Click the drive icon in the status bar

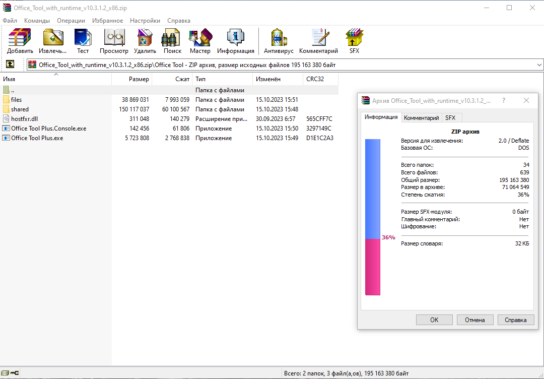click(6, 373)
